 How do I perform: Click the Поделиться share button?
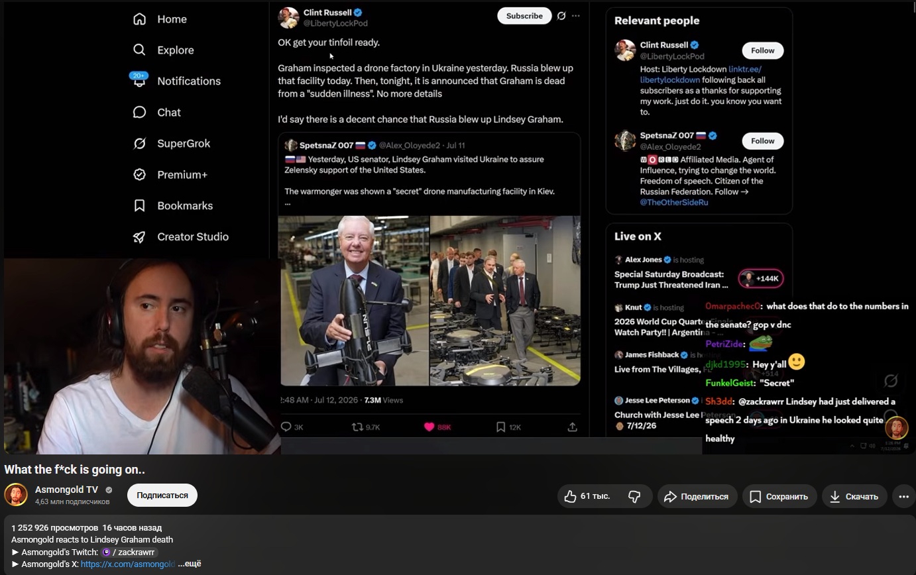click(697, 496)
